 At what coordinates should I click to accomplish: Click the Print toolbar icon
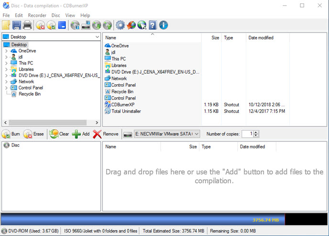(x=27, y=25)
